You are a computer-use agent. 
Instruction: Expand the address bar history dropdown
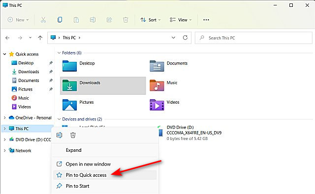(x=173, y=38)
